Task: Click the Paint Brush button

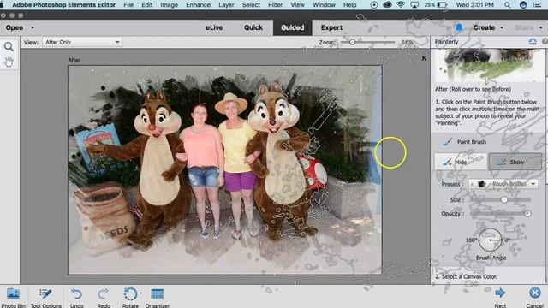Action: tap(464, 142)
